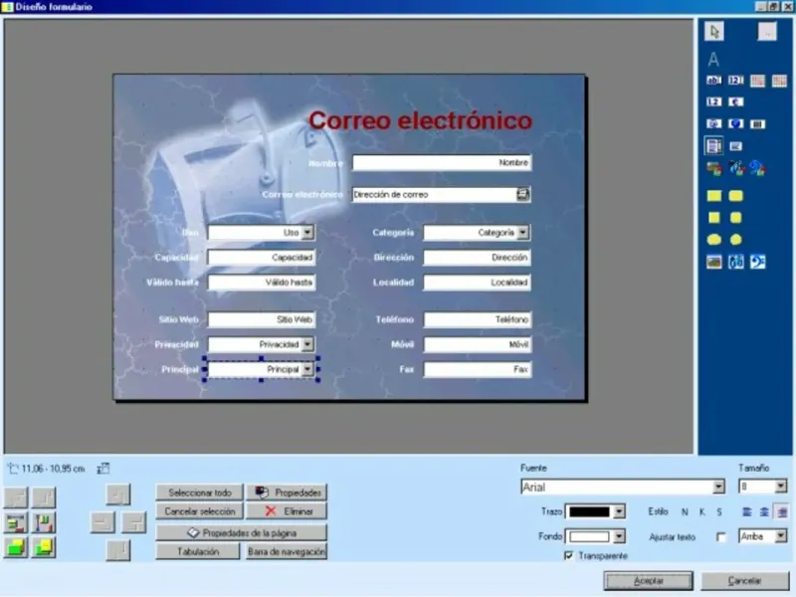Viewport: 796px width, 597px height.
Task: Insert a picture with the image tool
Action: click(x=714, y=262)
